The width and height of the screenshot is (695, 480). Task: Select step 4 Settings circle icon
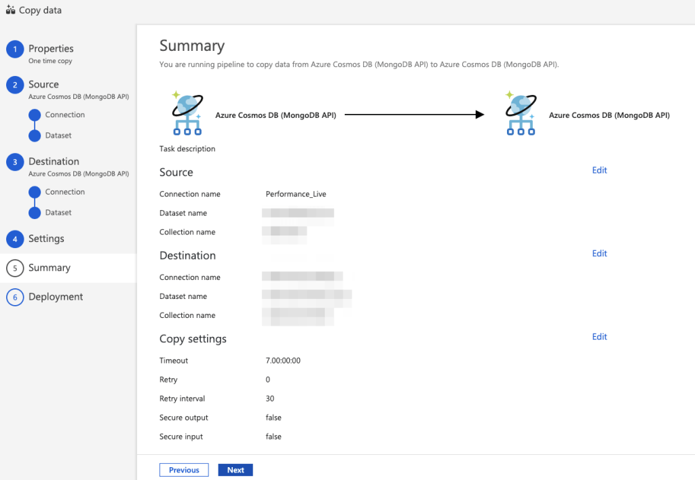[15, 239]
